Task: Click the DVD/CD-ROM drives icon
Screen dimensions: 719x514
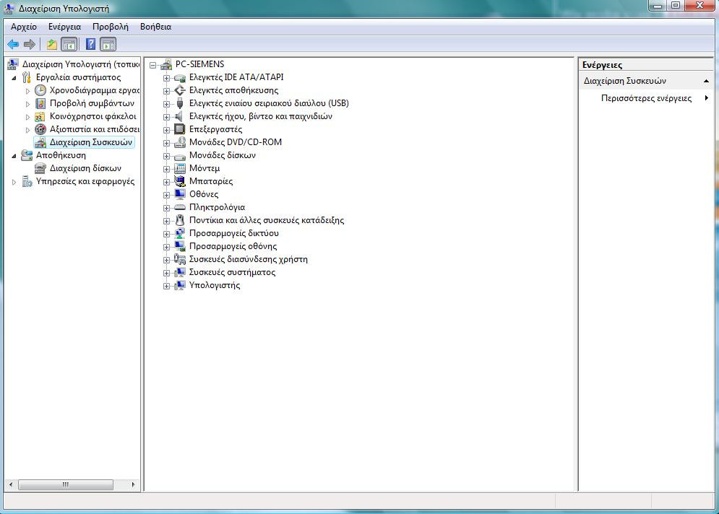Action: pyautogui.click(x=180, y=142)
